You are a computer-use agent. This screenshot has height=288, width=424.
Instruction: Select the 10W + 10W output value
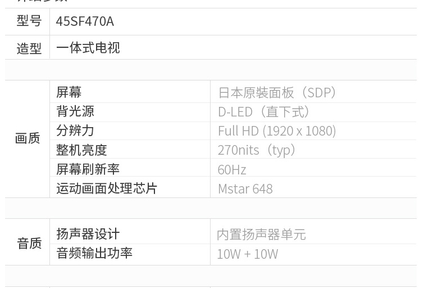click(248, 254)
